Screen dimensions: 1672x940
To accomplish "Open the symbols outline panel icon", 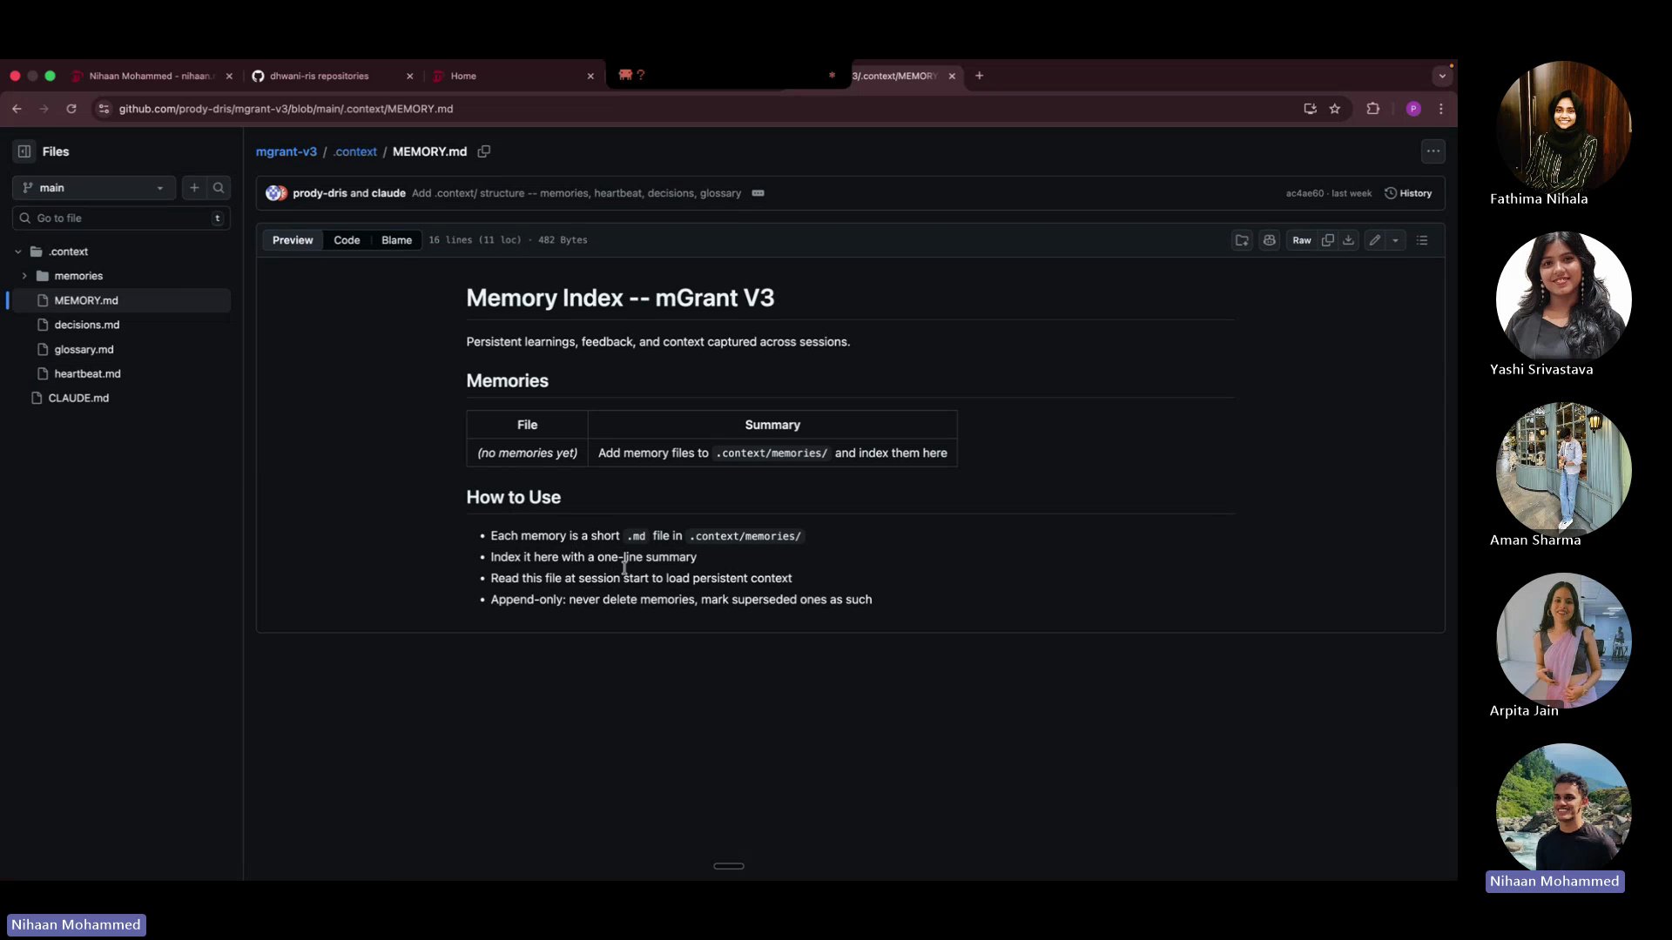I will click(1422, 240).
